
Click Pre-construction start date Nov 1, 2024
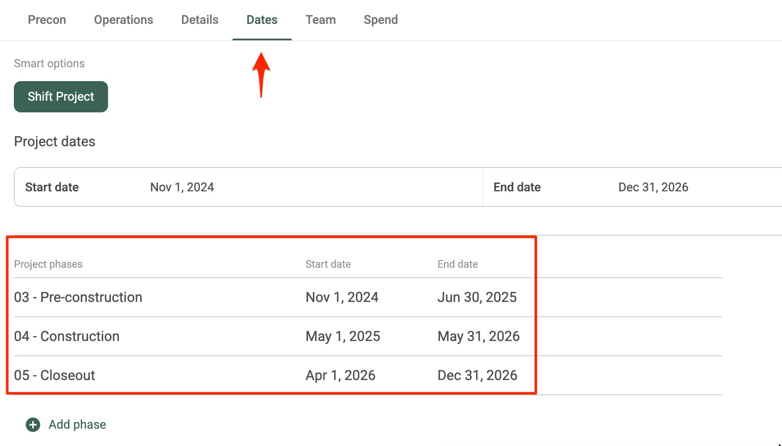click(x=342, y=297)
